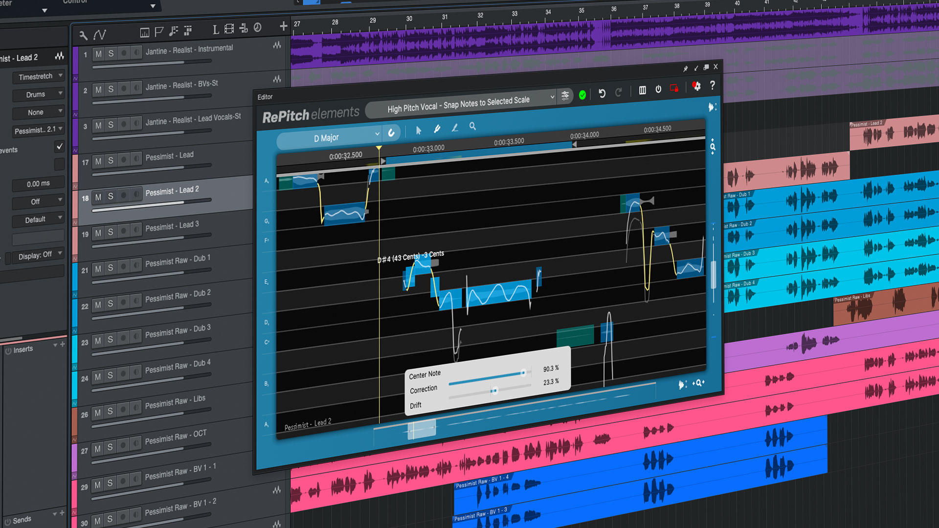This screenshot has width=939, height=528.
Task: Click the undo arrow in the plugin header
Action: click(x=602, y=93)
